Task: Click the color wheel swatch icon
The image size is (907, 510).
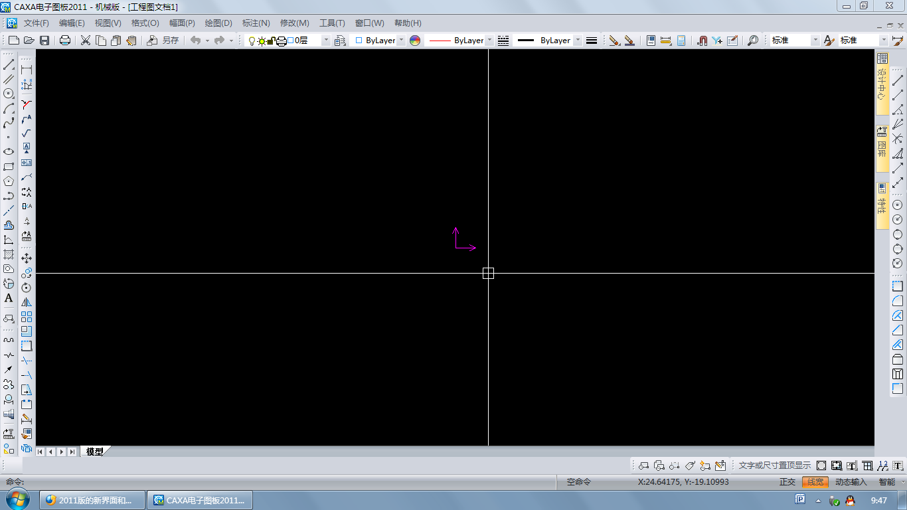Action: tap(415, 41)
